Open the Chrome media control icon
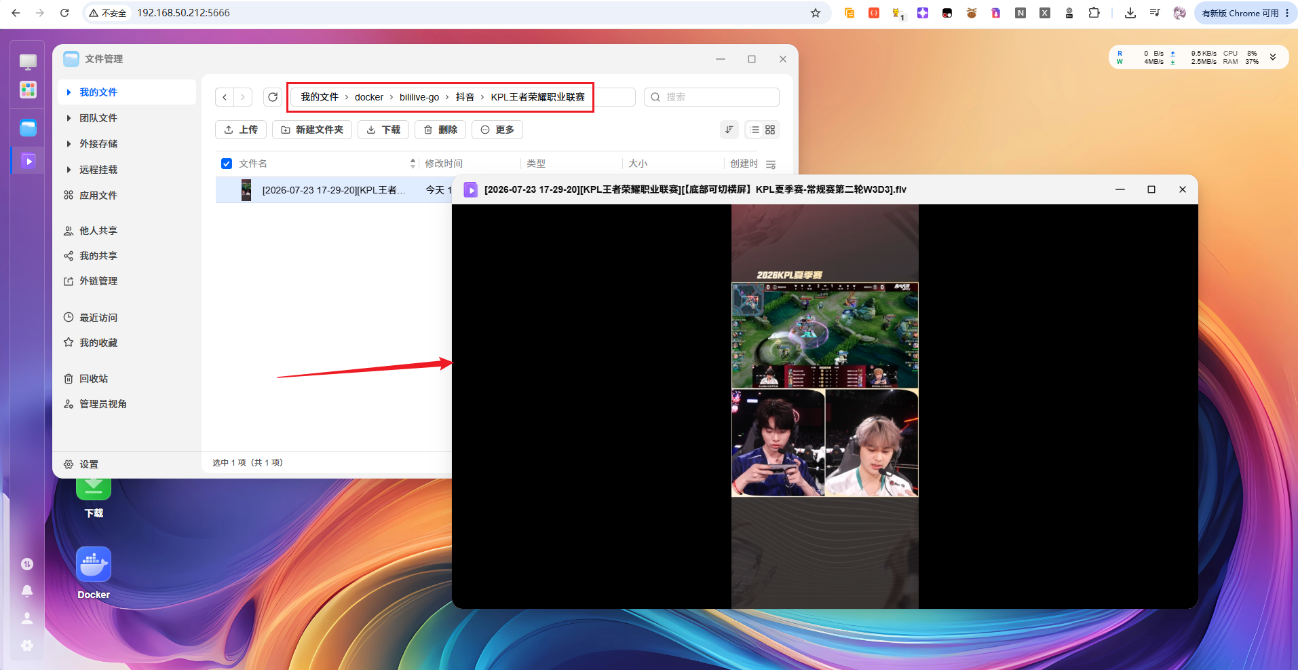 (x=1154, y=13)
